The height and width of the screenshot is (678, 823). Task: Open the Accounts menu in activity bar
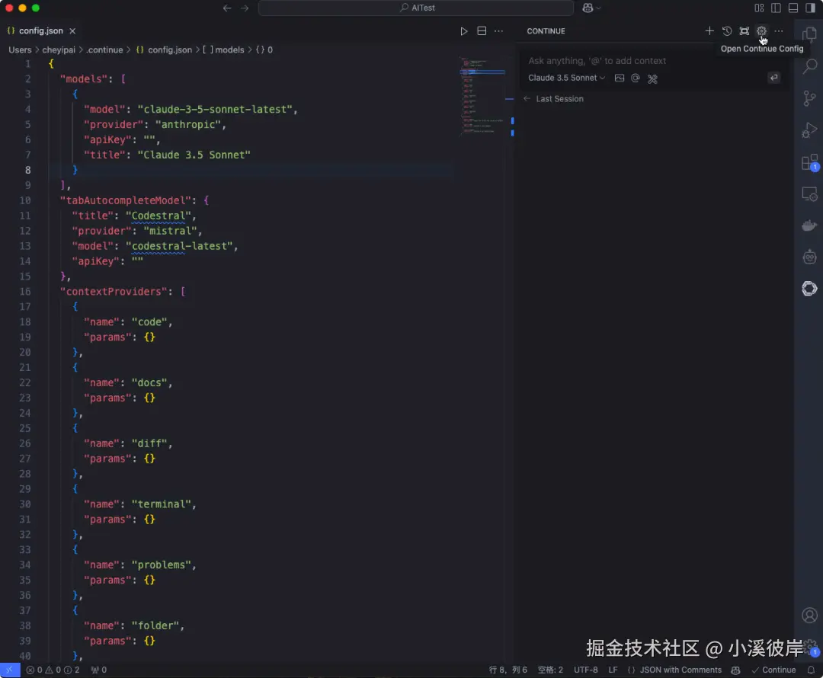pos(809,615)
